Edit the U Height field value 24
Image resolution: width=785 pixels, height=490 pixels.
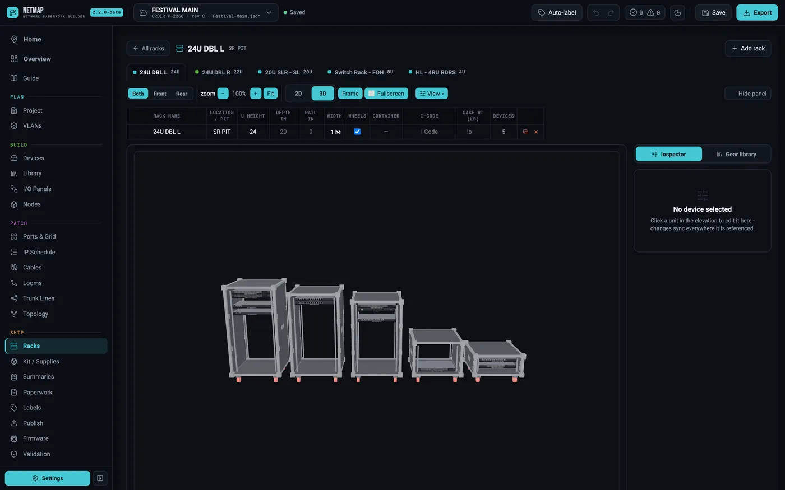pyautogui.click(x=253, y=132)
